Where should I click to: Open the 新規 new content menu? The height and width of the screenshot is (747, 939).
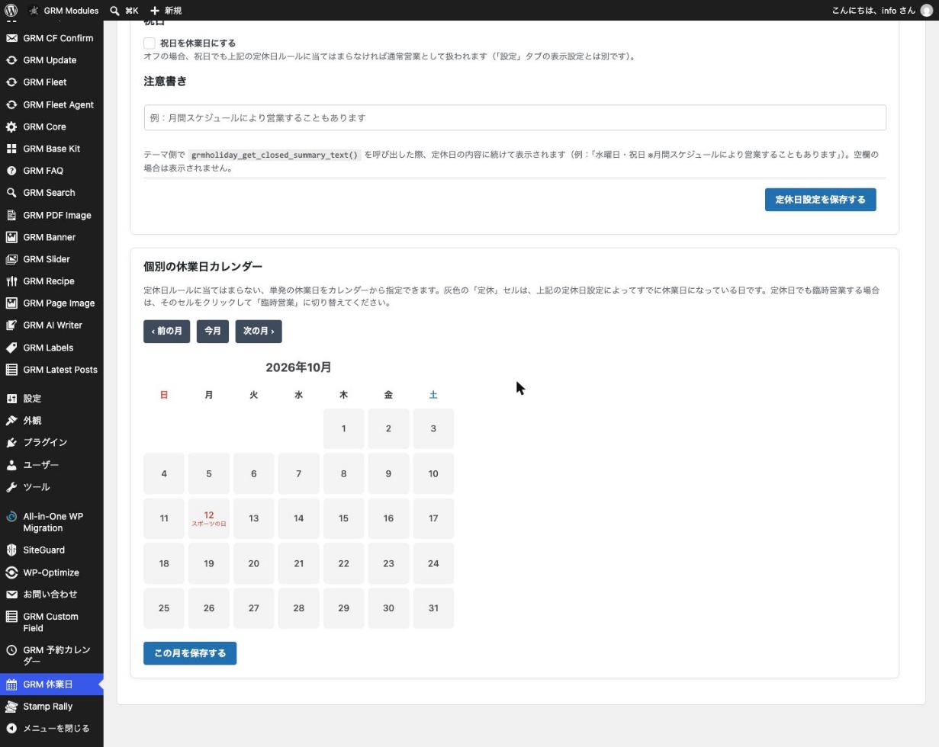[x=166, y=11]
